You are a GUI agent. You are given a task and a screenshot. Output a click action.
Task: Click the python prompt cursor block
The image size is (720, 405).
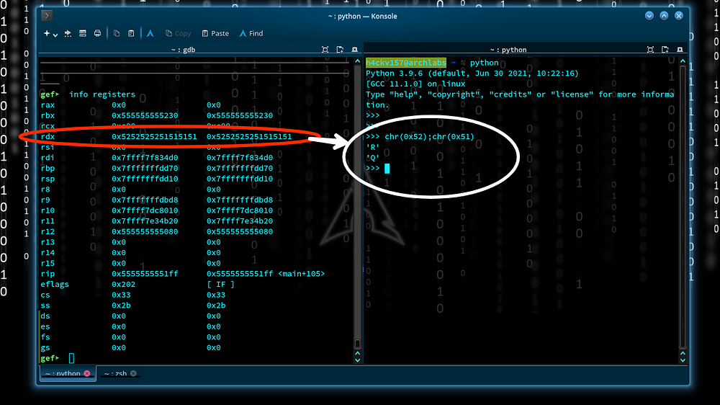point(387,169)
